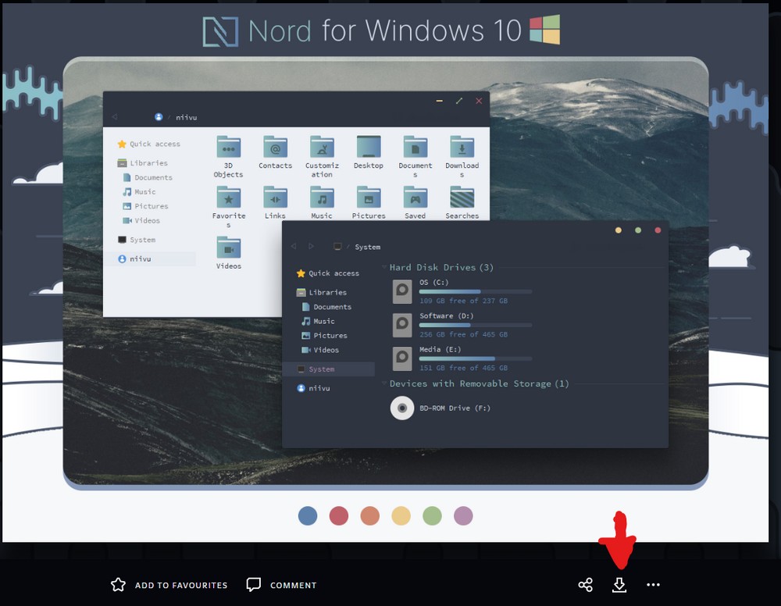The image size is (781, 606).
Task: Select the BD-ROM Drive (F:) icon
Action: pyautogui.click(x=402, y=408)
